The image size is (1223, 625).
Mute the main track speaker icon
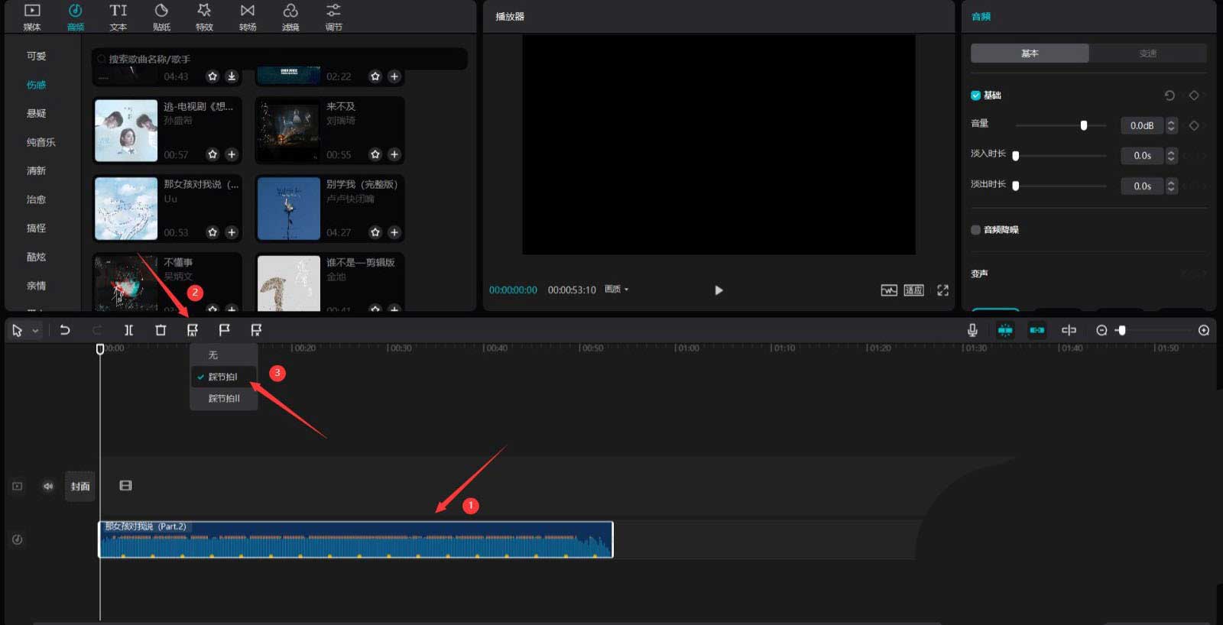48,486
